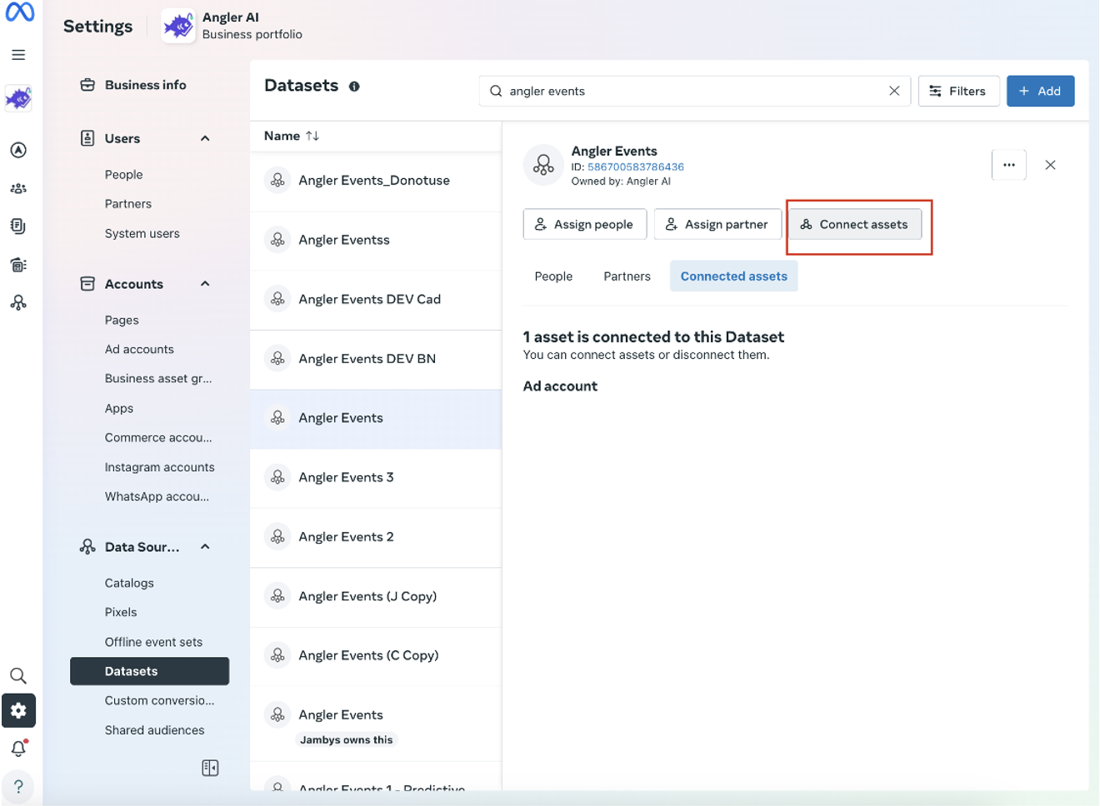The width and height of the screenshot is (1100, 806).
Task: Select Angler Events DEV Cad row
Action: tap(376, 300)
